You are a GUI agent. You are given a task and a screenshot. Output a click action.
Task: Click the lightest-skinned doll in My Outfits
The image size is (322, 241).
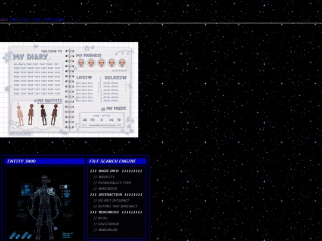click(x=20, y=115)
